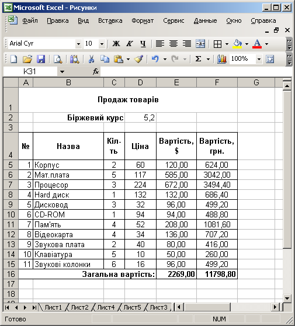
Task: Open the Правка menu
Action: tap(58, 21)
